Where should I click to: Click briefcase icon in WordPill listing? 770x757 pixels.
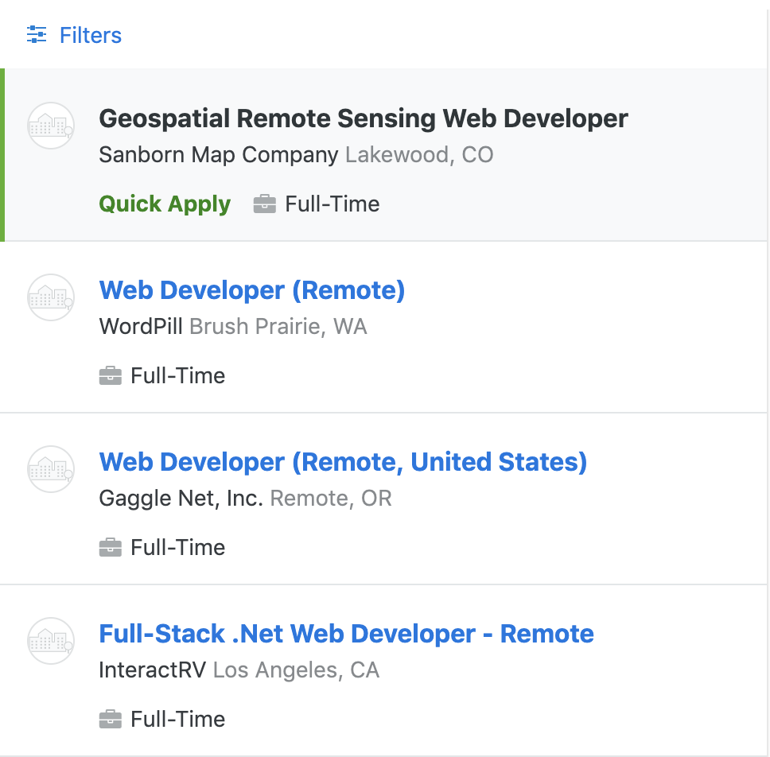click(111, 375)
